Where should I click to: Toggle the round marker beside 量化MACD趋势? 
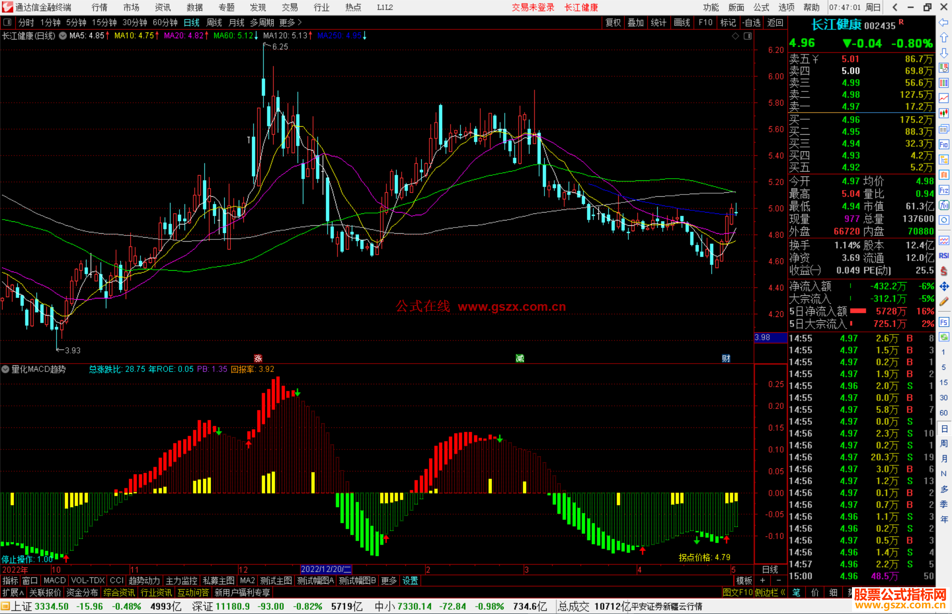coord(6,369)
